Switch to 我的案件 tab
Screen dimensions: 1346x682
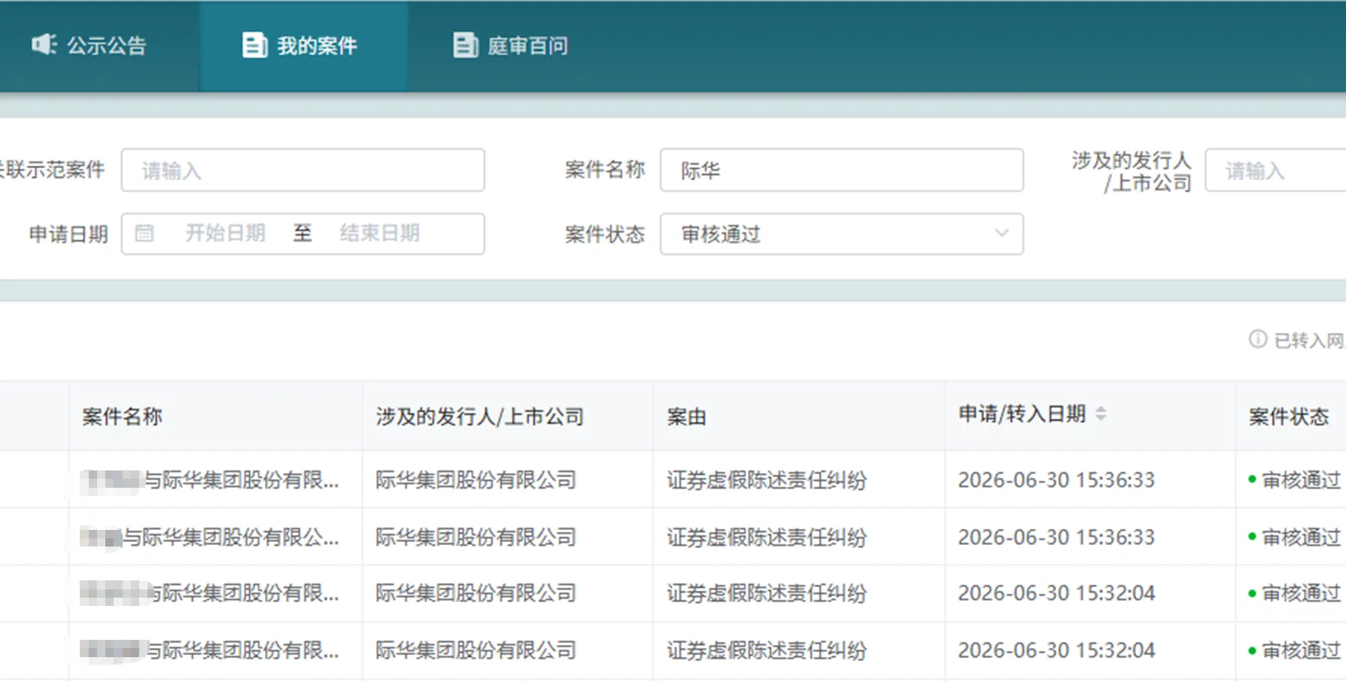tap(303, 46)
